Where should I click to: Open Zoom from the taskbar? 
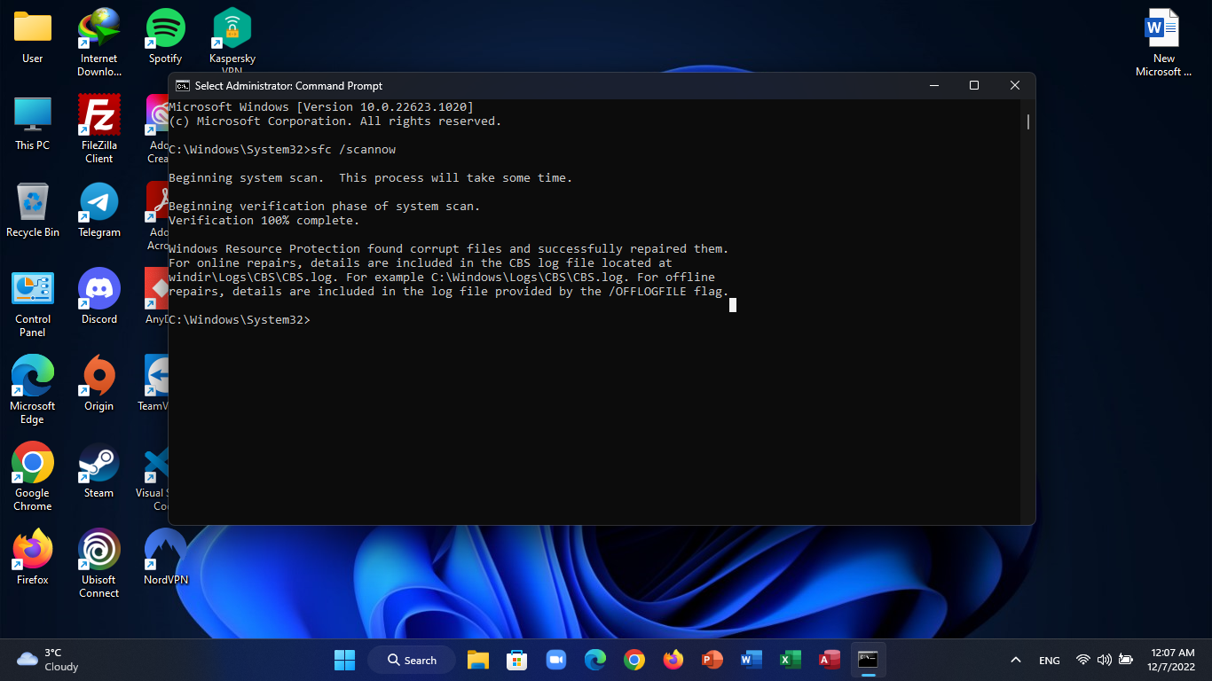click(556, 660)
